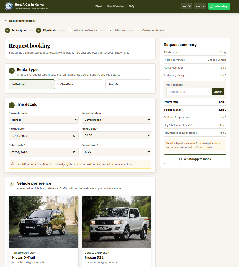239x267 pixels.
Task: Open the EN language dropdown
Action: (x=186, y=6)
